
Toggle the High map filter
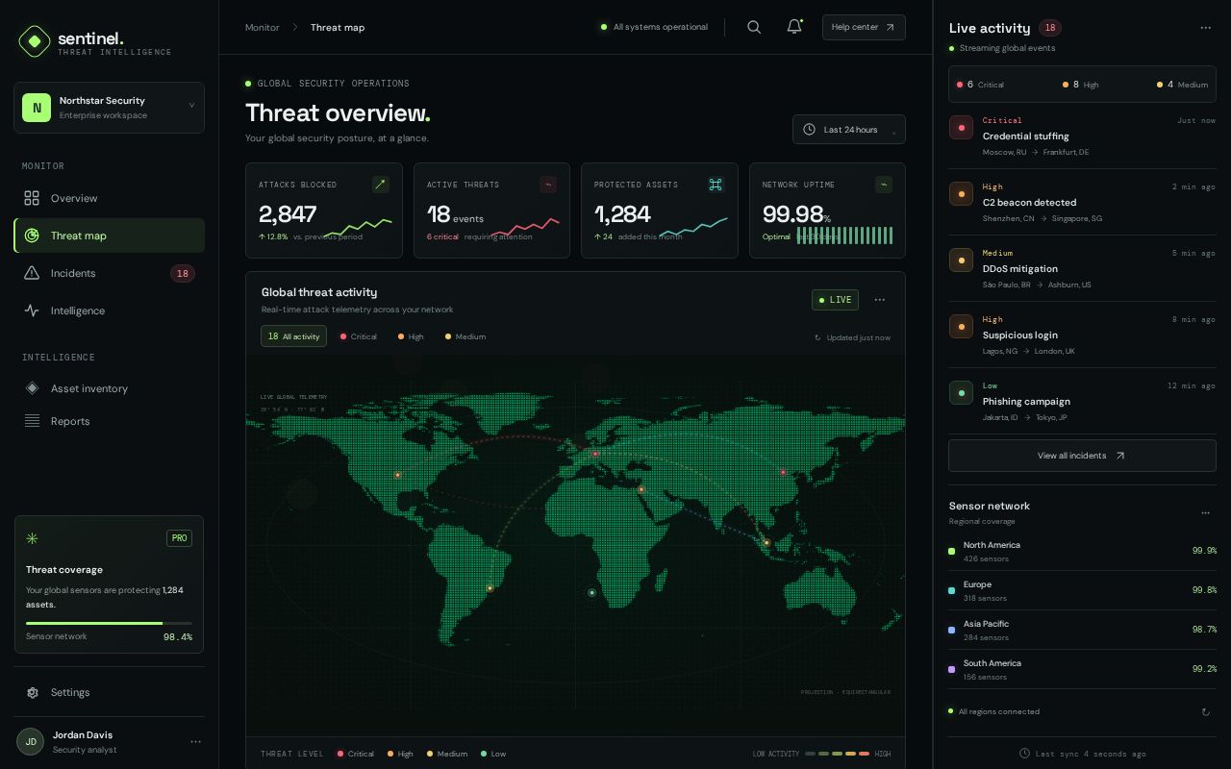point(411,336)
